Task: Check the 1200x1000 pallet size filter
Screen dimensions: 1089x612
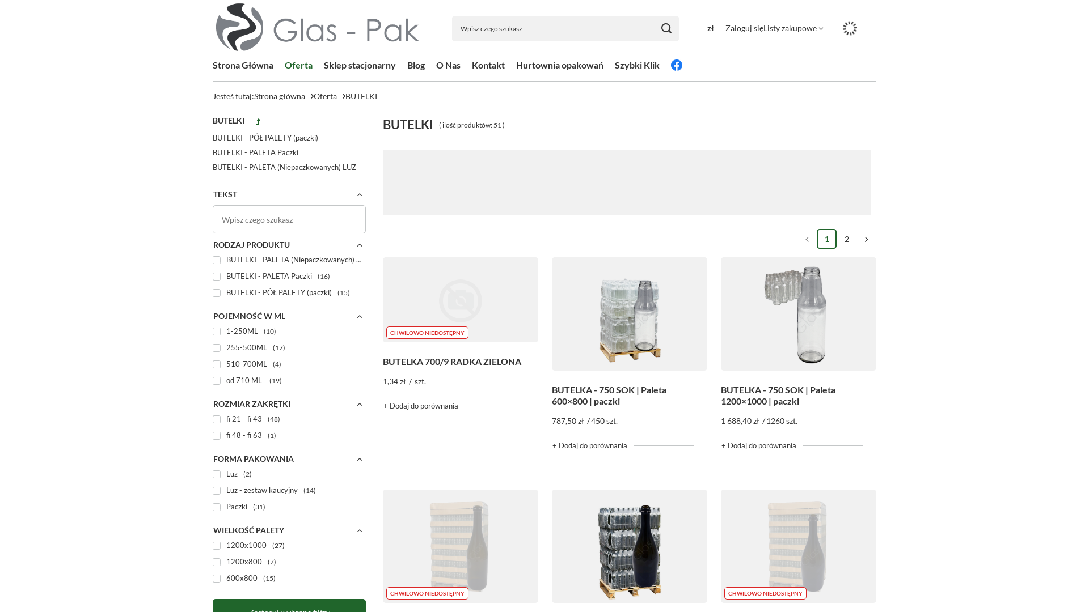Action: 217,546
